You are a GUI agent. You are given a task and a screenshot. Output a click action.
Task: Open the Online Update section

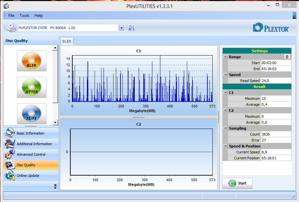[x=31, y=176]
